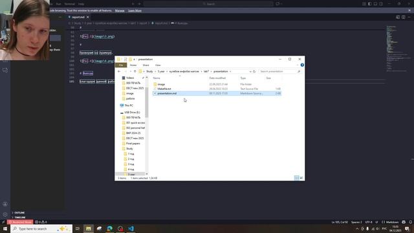Click the taskbar search box
The height and width of the screenshot is (233, 414).
[x=41, y=228]
